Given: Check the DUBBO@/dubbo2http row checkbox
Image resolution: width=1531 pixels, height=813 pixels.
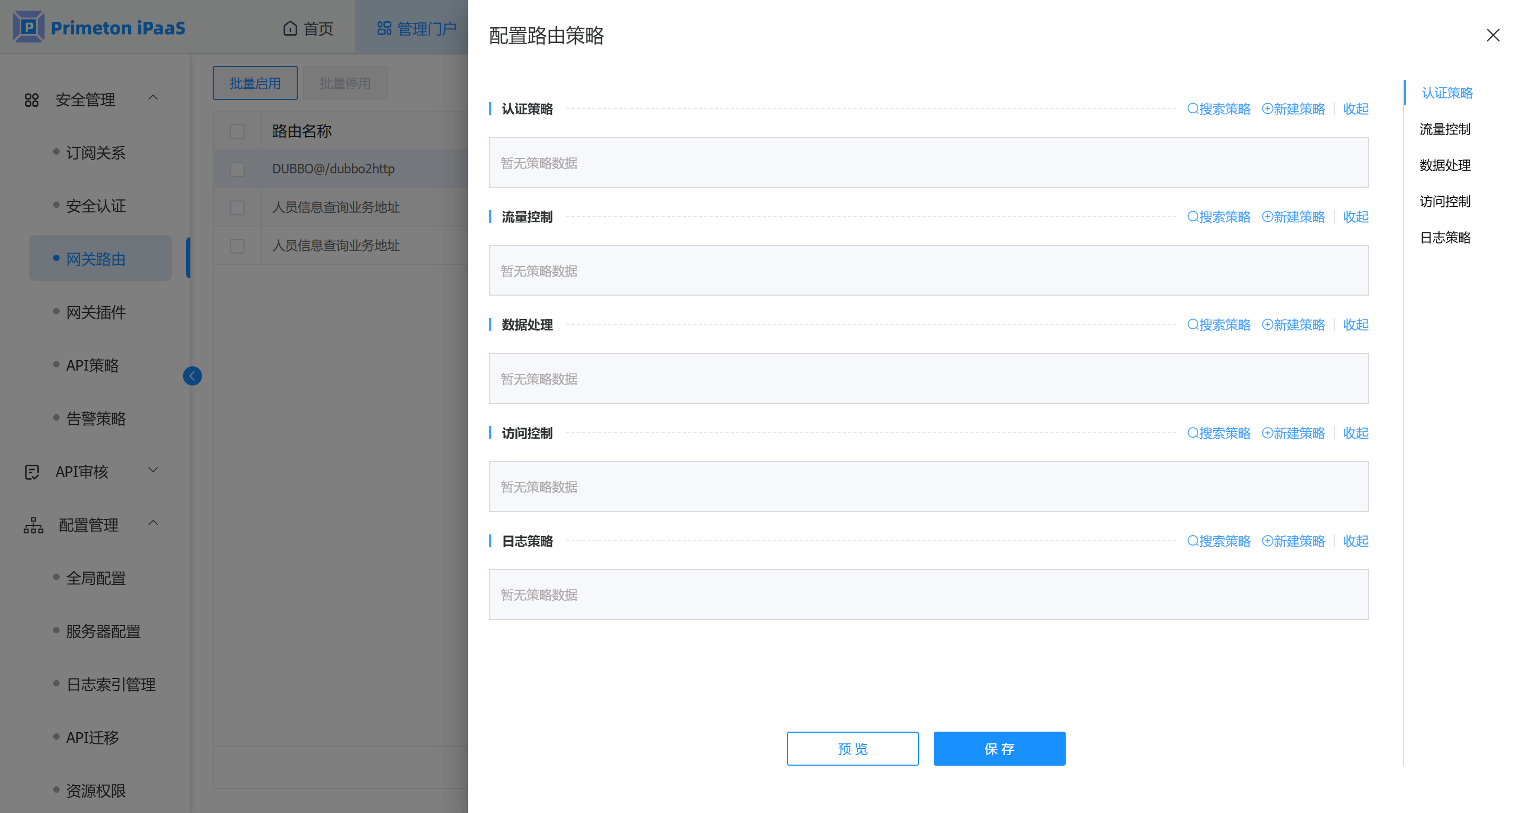Looking at the screenshot, I should pos(237,170).
